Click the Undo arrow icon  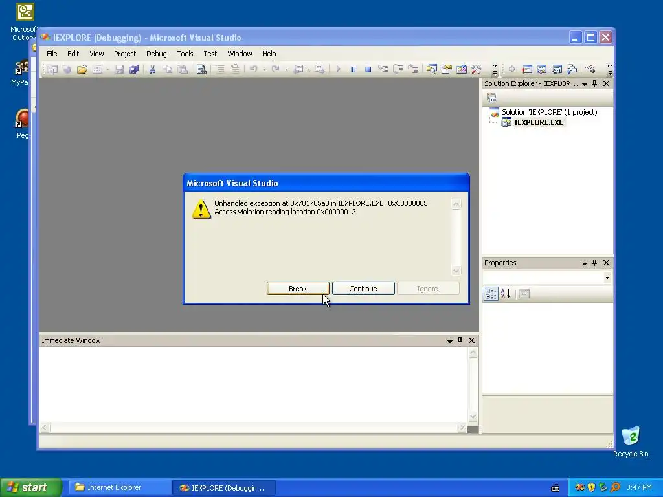pos(253,69)
